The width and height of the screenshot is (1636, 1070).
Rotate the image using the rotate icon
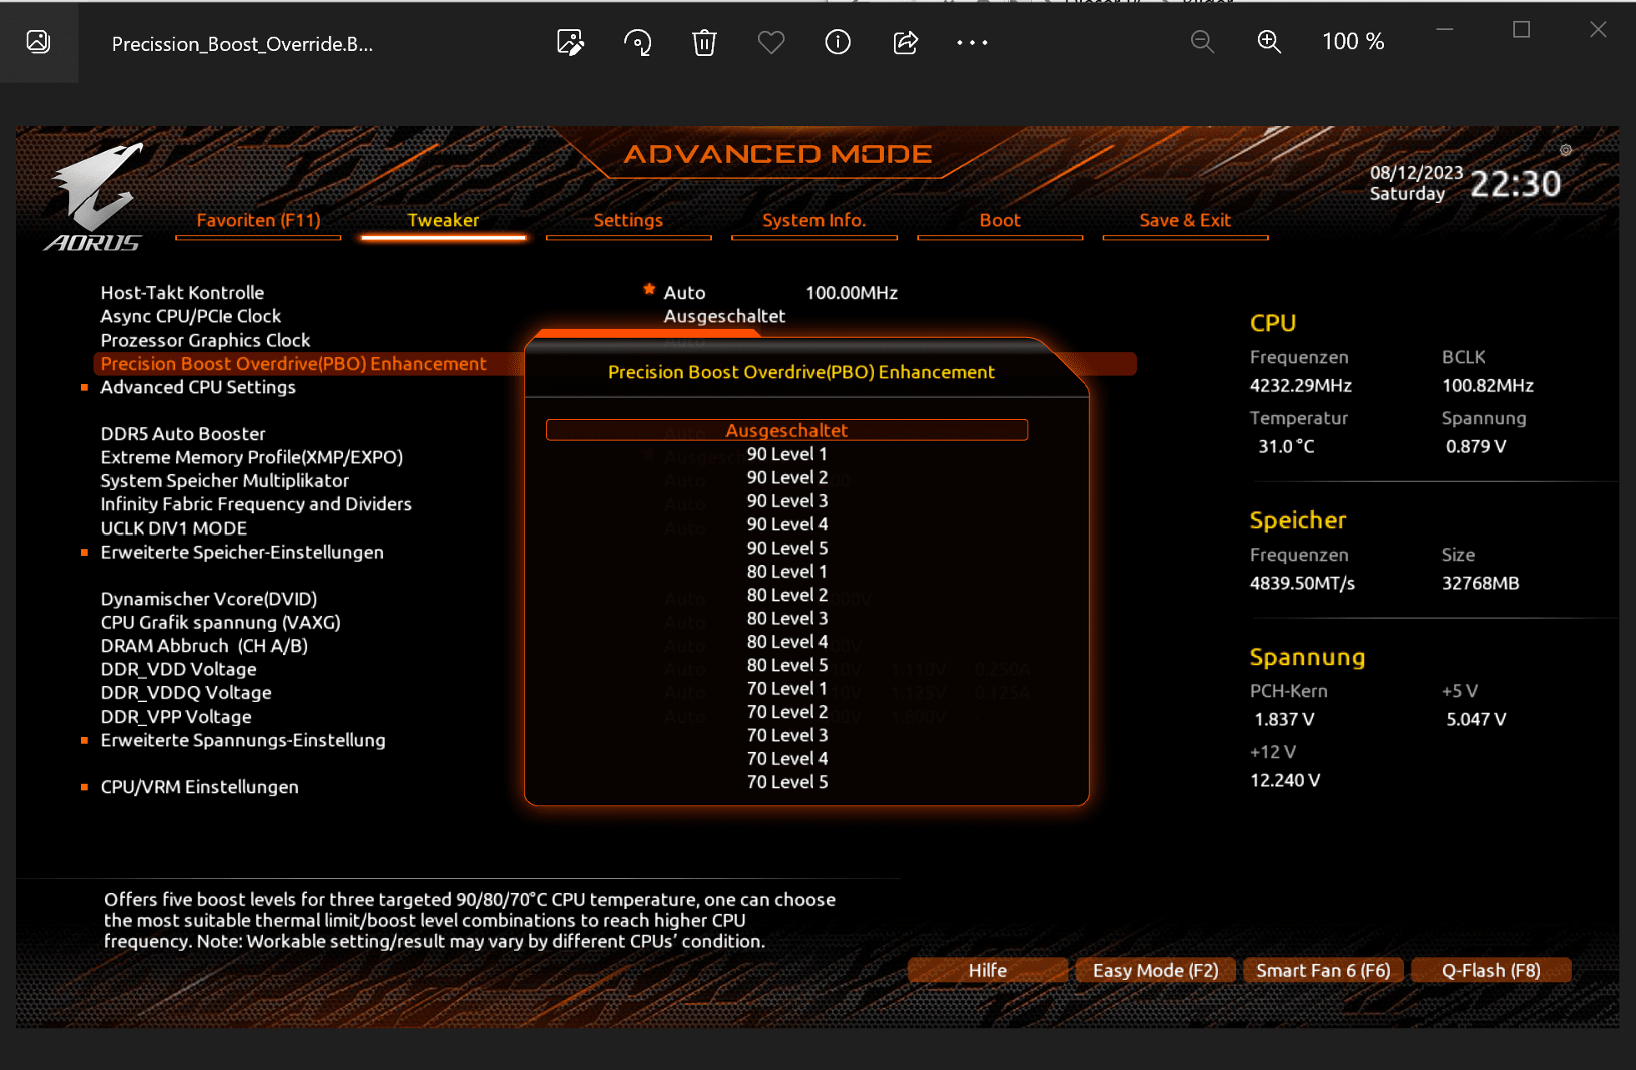tap(638, 42)
